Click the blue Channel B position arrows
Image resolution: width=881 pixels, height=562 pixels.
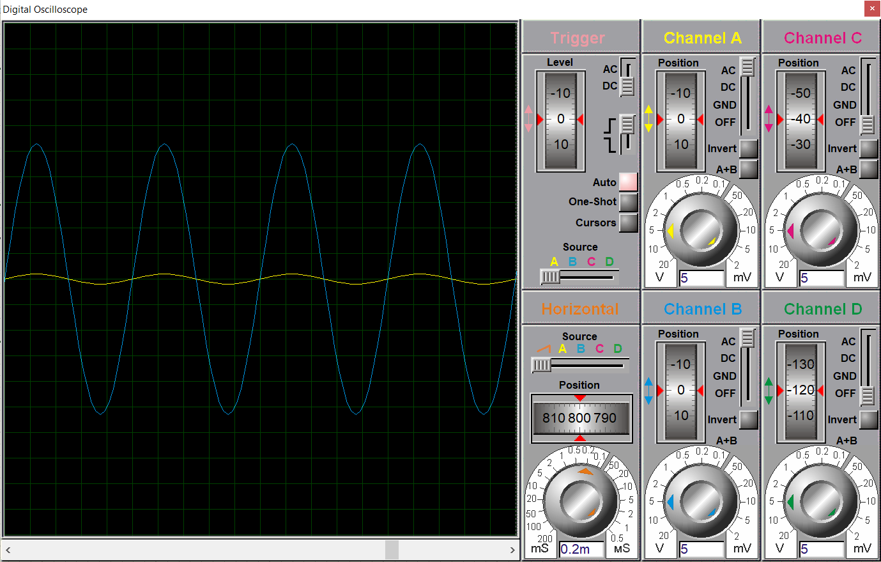(x=648, y=391)
